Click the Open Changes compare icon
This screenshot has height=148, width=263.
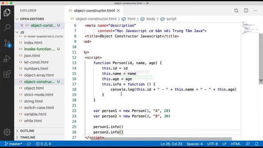(236, 11)
